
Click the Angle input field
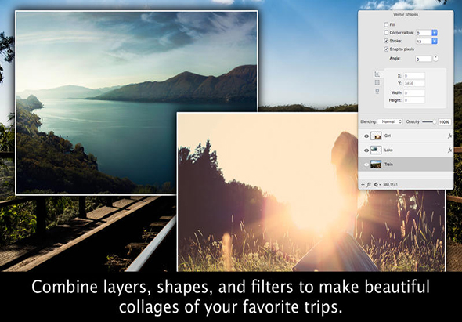424,59
